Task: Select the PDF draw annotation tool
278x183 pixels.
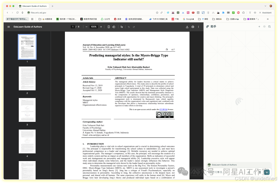Action: (x=121, y=27)
